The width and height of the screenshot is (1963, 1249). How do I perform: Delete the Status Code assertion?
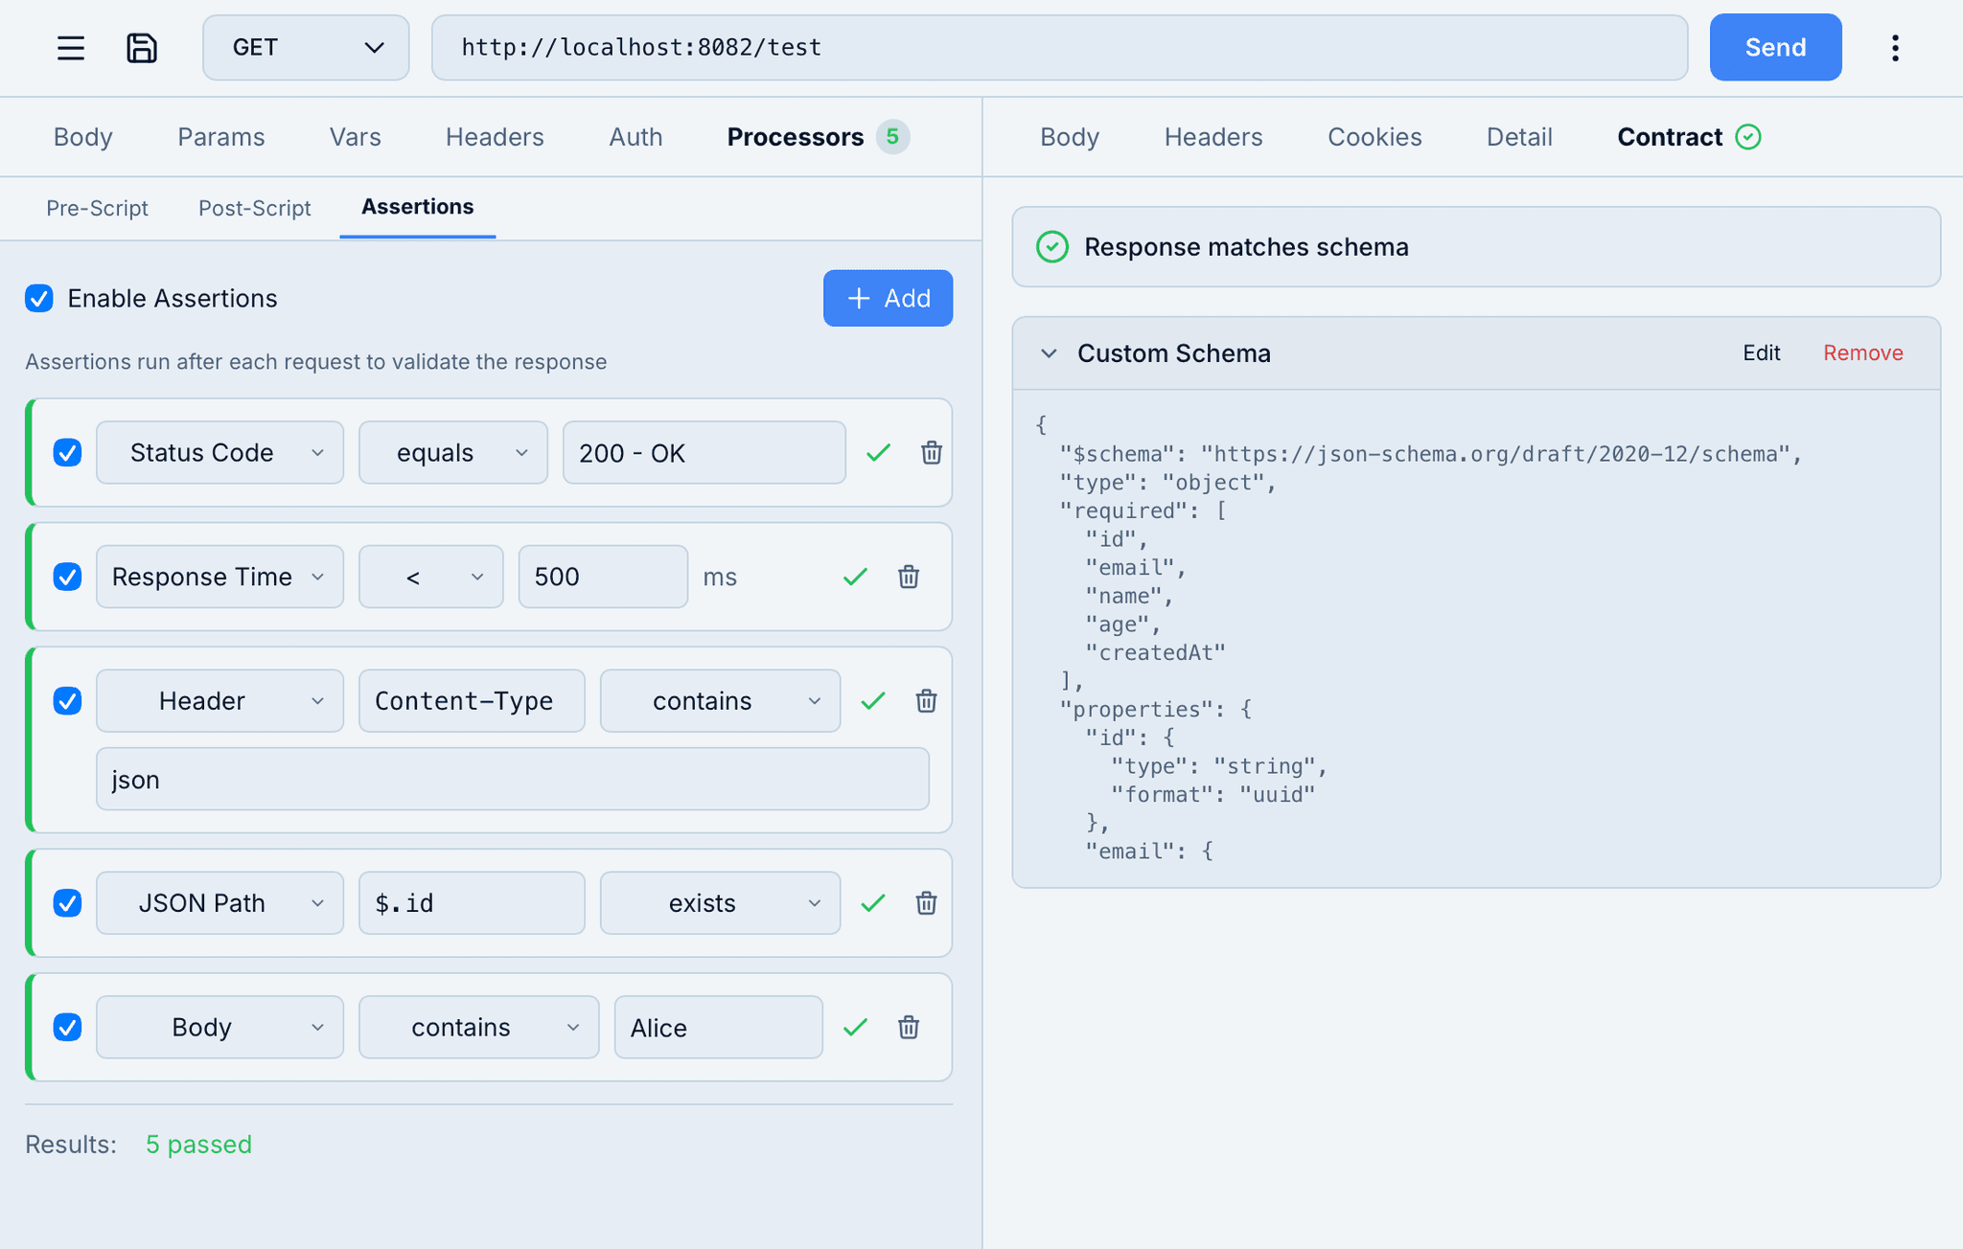(931, 453)
